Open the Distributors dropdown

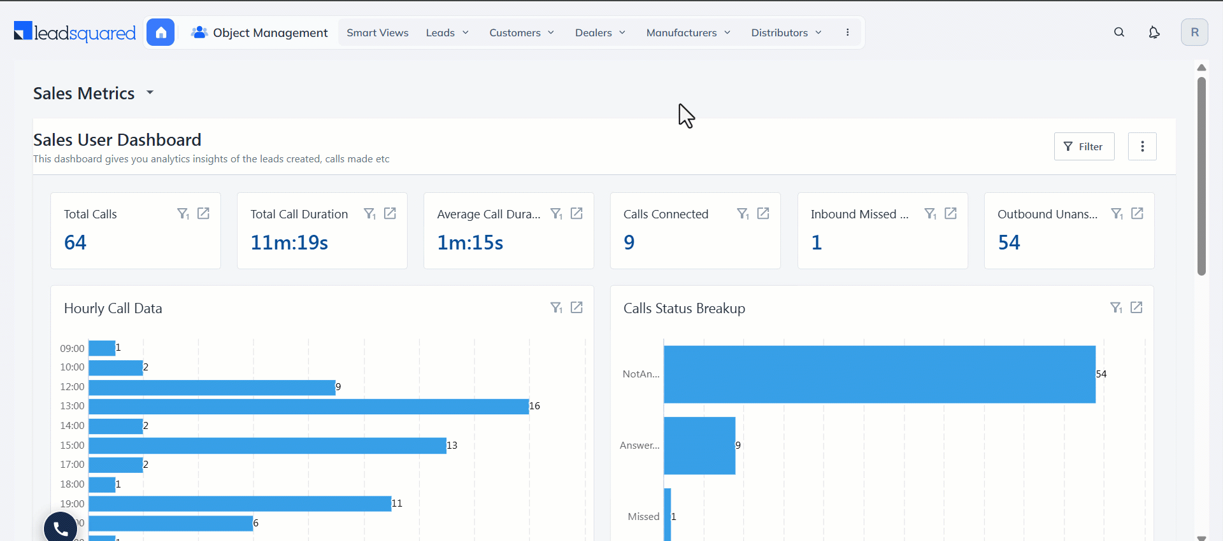click(x=786, y=32)
